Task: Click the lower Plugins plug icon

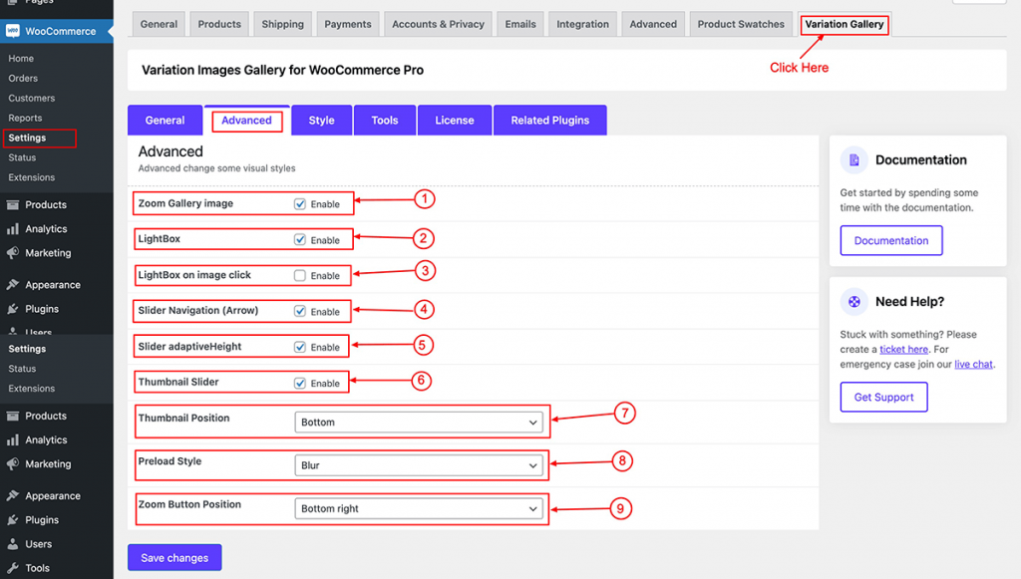Action: pyautogui.click(x=12, y=520)
